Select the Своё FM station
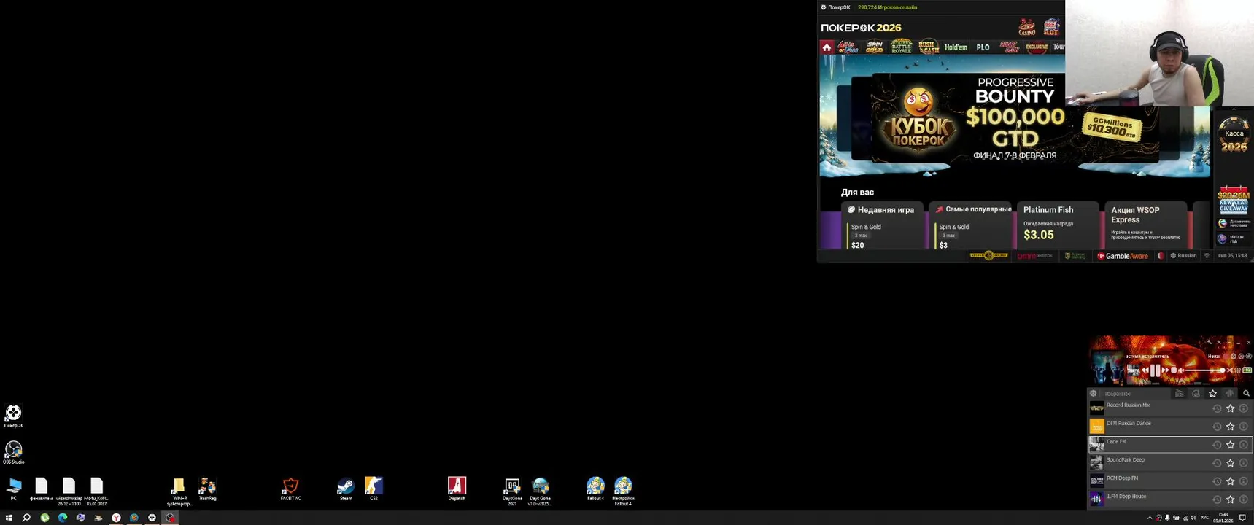The height and width of the screenshot is (525, 1254). click(x=1170, y=445)
